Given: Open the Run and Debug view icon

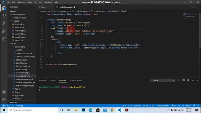Looking at the screenshot, I should (x=4, y=31).
